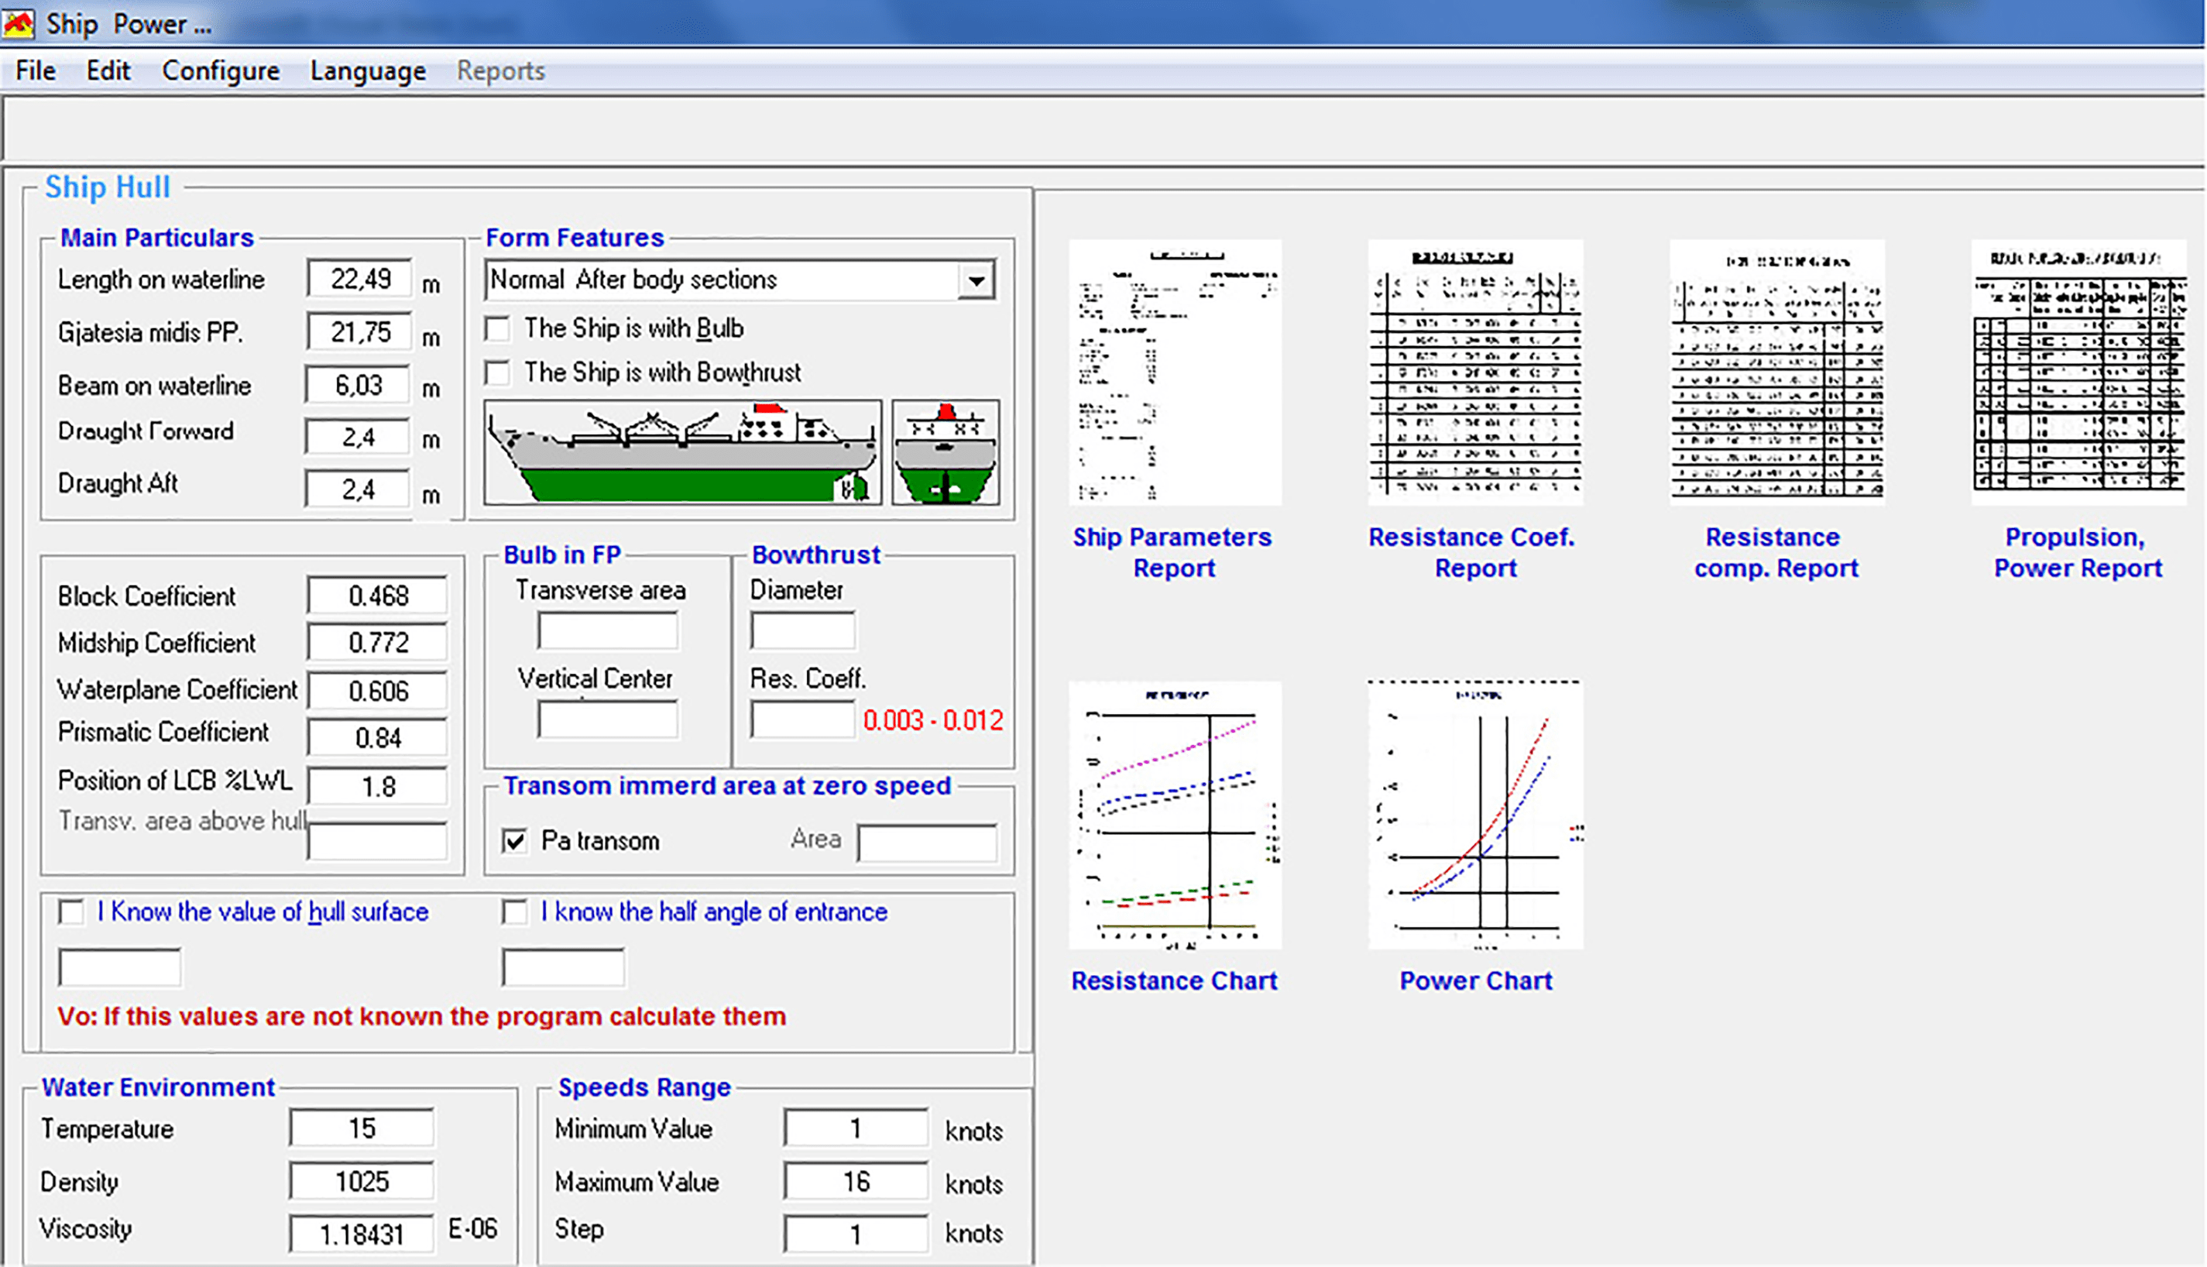Viewport: 2207px width, 1267px height.
Task: Open the Resistance Chart icon
Action: [1175, 815]
